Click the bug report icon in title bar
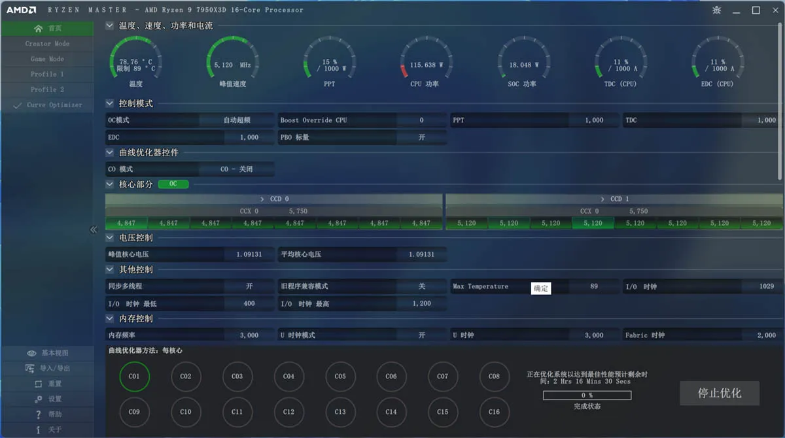Viewport: 785px width, 438px height. (x=716, y=10)
